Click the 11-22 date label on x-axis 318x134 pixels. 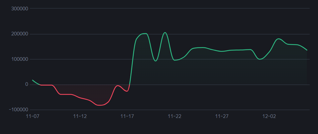click(175, 116)
